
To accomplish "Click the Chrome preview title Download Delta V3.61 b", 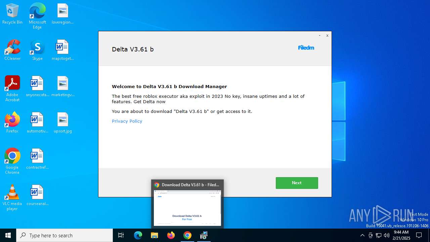I will point(190,185).
